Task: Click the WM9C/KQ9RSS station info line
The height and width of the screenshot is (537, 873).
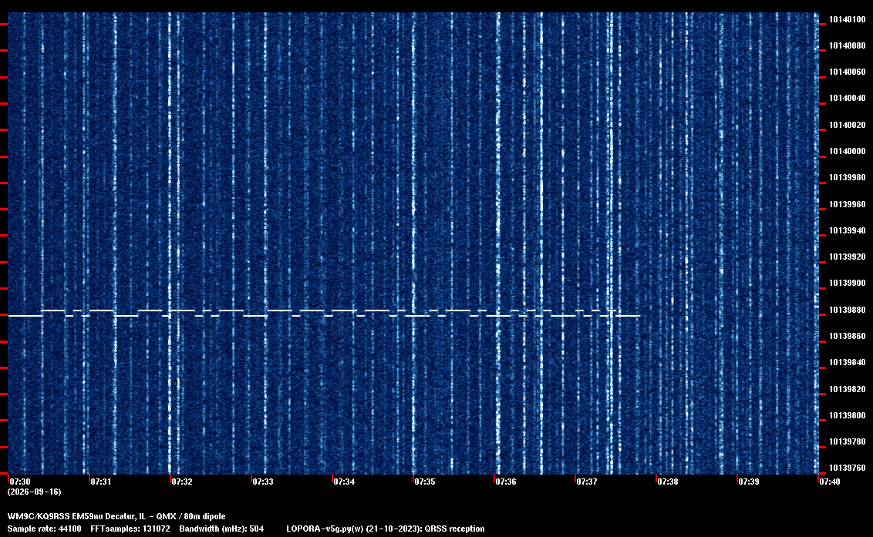Action: (116, 516)
